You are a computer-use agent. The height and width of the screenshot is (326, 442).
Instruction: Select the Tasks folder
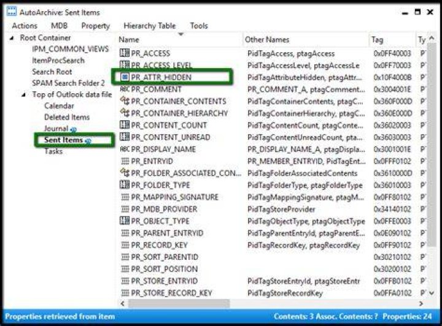tap(53, 151)
